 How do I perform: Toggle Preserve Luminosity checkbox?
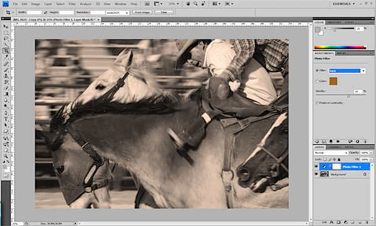[x=317, y=103]
